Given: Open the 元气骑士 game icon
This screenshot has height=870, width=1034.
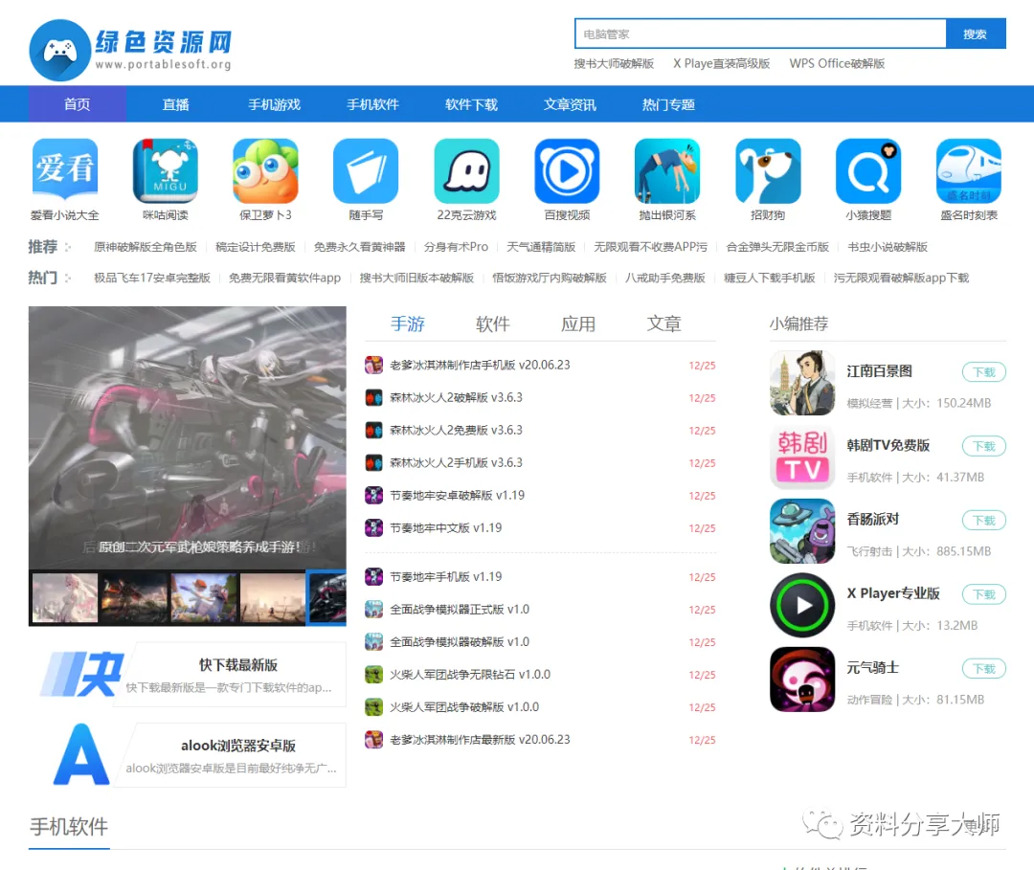Looking at the screenshot, I should click(802, 680).
